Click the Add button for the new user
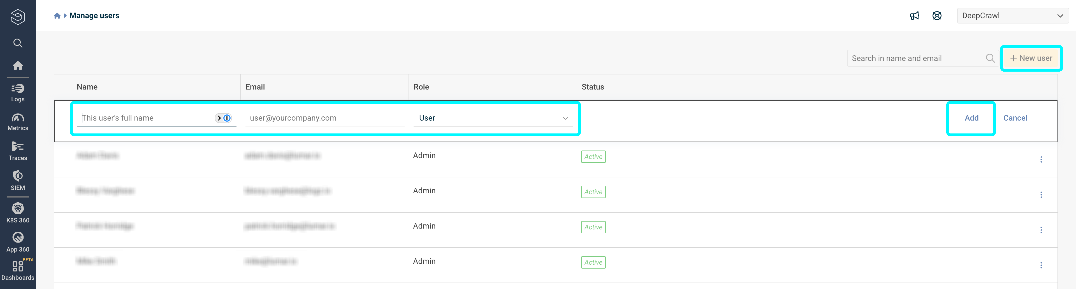Screen dimensions: 1076x289 pyautogui.click(x=971, y=118)
